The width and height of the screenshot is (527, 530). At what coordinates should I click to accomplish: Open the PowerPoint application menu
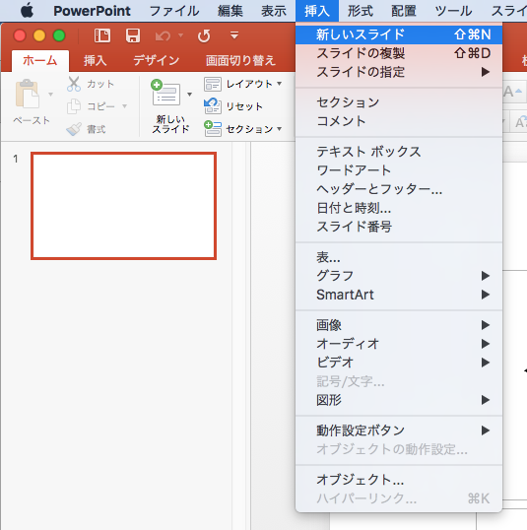92,11
